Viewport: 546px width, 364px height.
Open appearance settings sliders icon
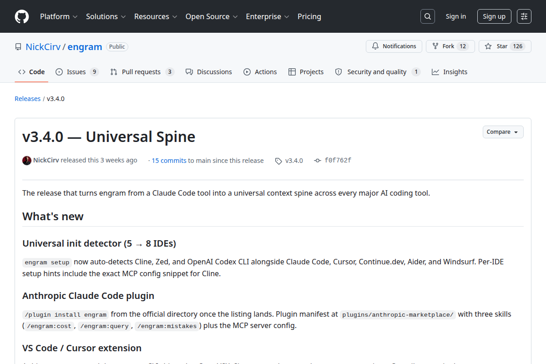tap(524, 16)
